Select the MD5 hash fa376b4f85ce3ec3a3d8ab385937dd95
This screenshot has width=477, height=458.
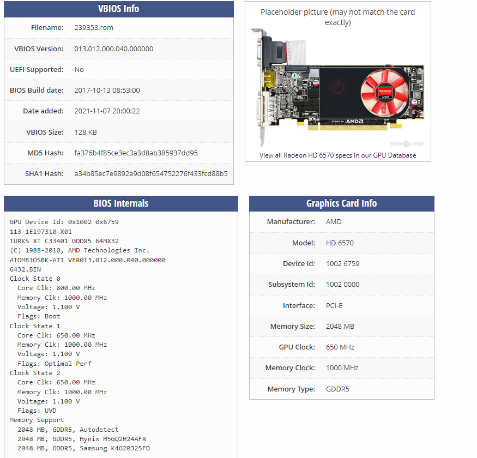click(136, 153)
